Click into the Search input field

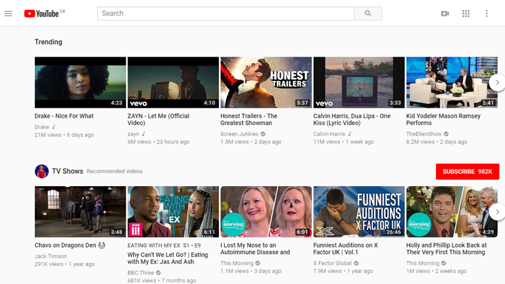[x=226, y=13]
